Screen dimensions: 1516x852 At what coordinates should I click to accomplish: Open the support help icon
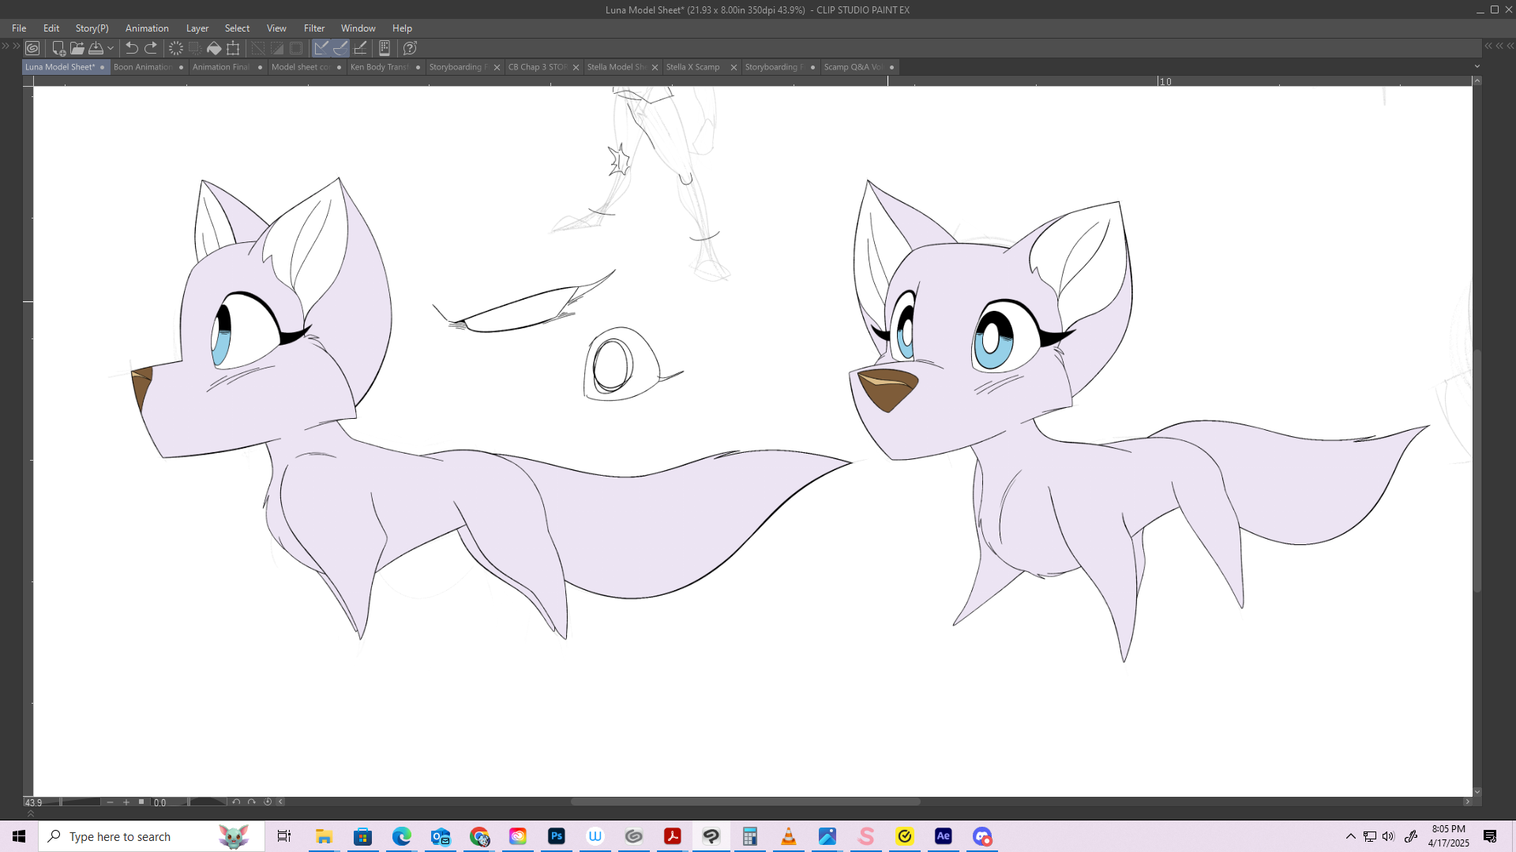point(410,48)
